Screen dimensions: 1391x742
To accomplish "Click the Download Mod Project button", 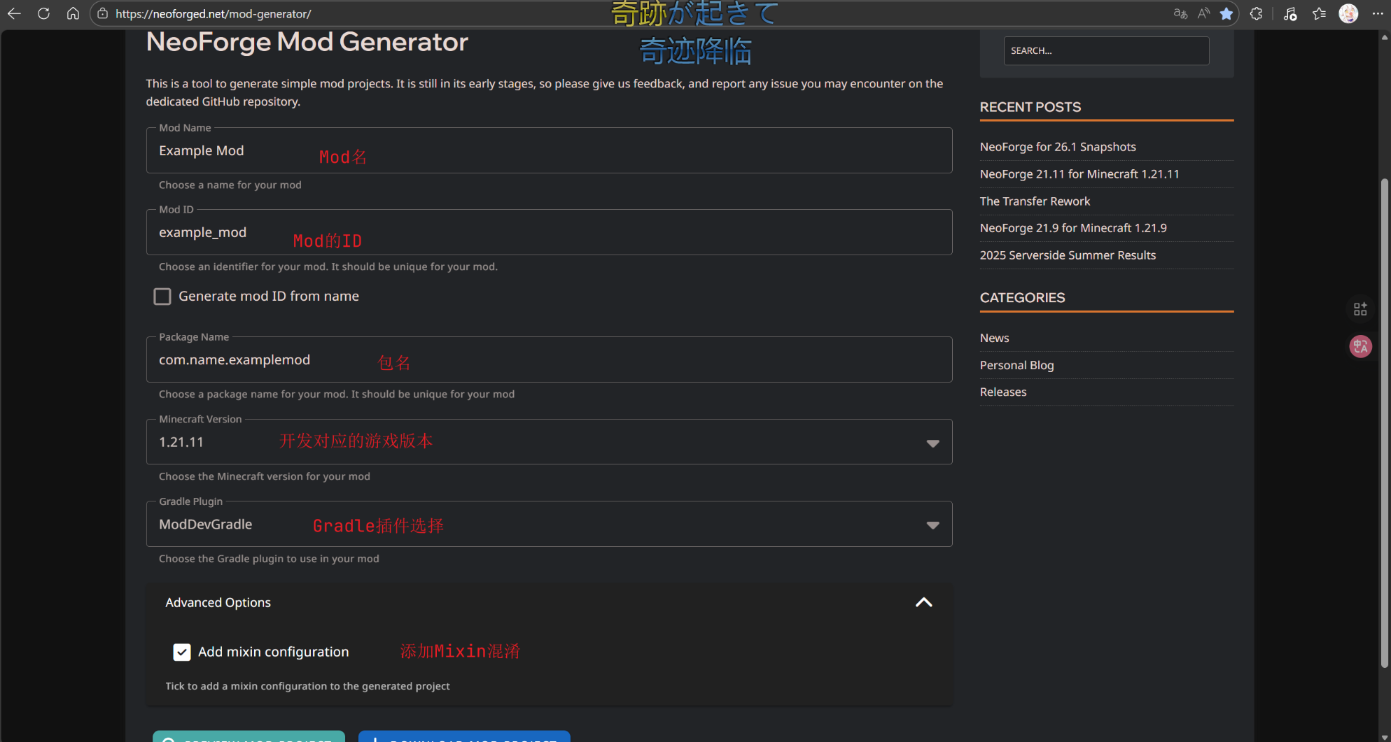I will (464, 736).
